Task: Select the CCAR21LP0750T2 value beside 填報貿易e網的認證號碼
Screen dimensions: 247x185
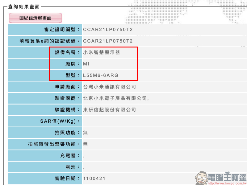Action: click(108, 41)
